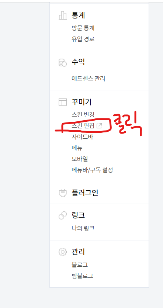Image resolution: width=163 pixels, height=308 pixels.
Task: Go to 애드센스 관리
Action: click(x=89, y=79)
